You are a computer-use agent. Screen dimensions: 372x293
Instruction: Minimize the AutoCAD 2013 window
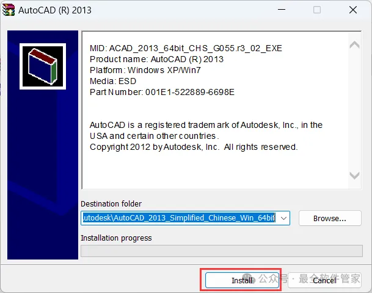click(x=282, y=10)
